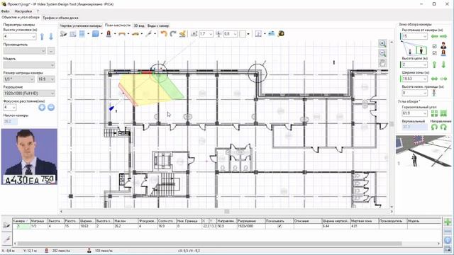Open the 1920x1080 resolution dropdown
The image size is (454, 255).
52,93
